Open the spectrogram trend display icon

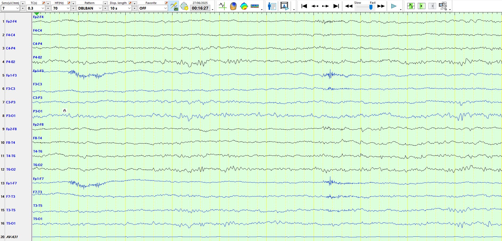click(x=255, y=6)
